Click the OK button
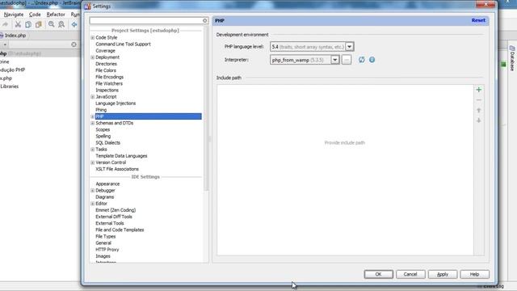The width and height of the screenshot is (517, 291). pyautogui.click(x=379, y=274)
